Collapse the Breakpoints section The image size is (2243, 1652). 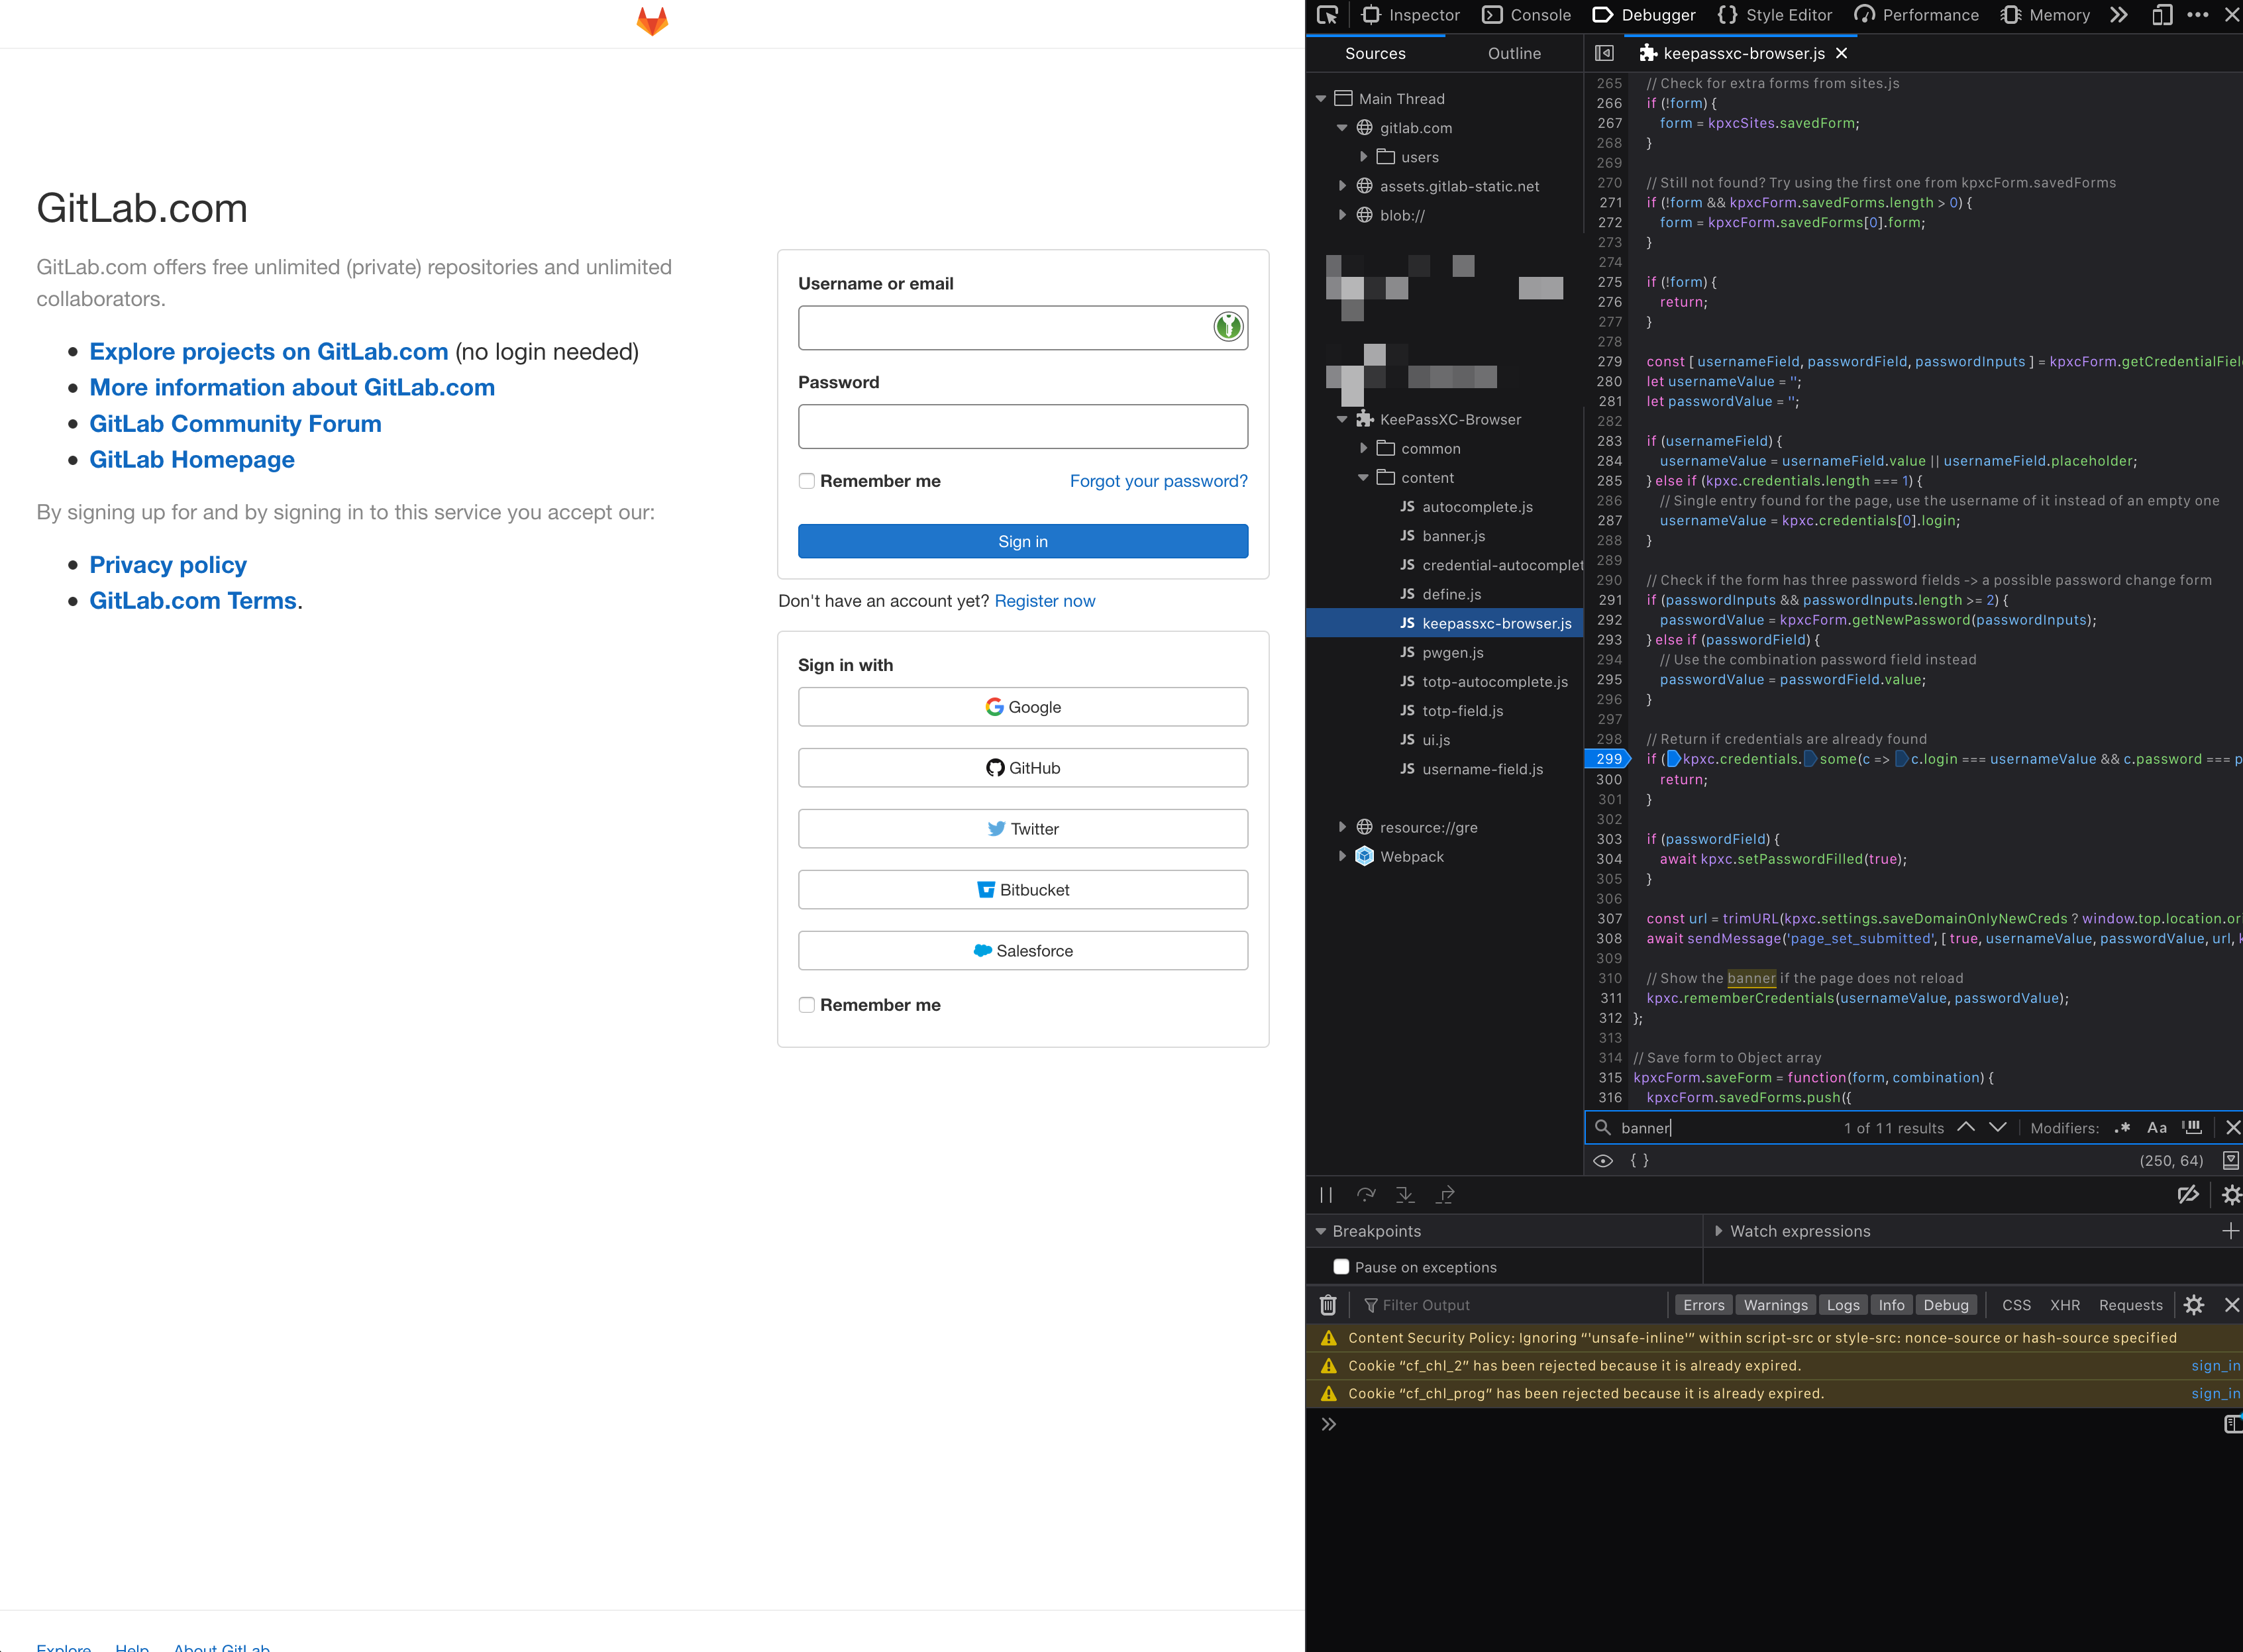coord(1322,1231)
